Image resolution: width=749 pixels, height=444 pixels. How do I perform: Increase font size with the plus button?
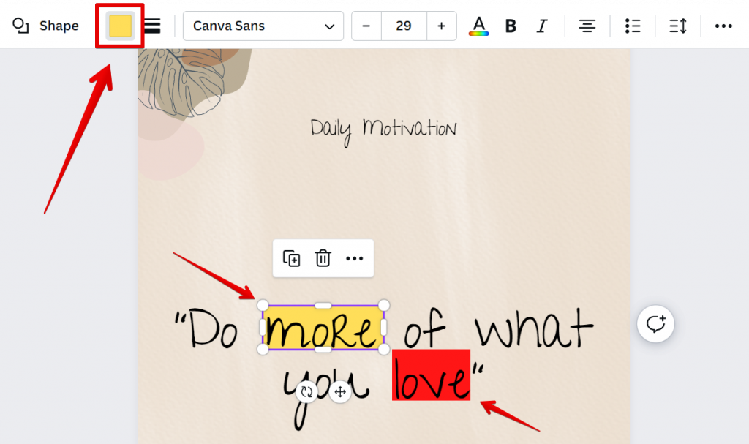pos(442,26)
